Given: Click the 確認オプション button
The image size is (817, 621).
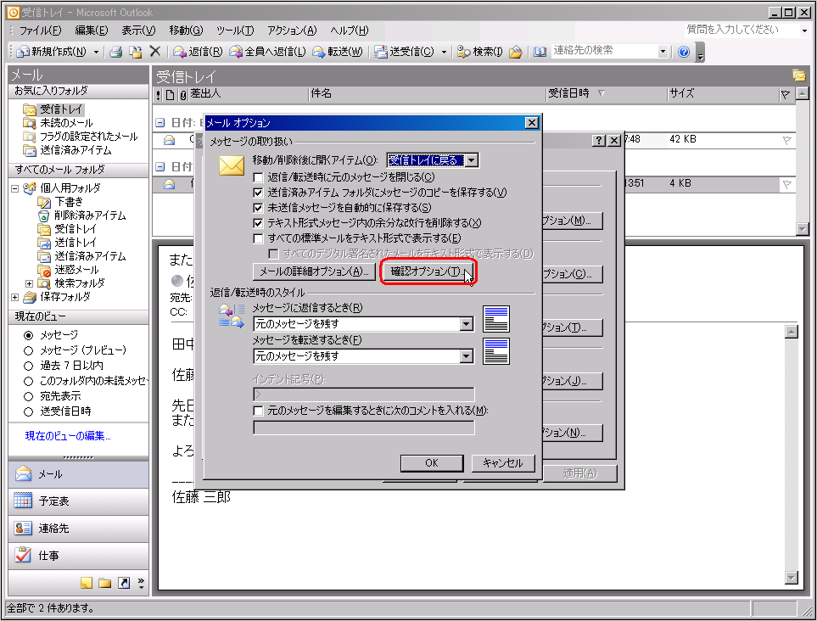Looking at the screenshot, I should [428, 271].
